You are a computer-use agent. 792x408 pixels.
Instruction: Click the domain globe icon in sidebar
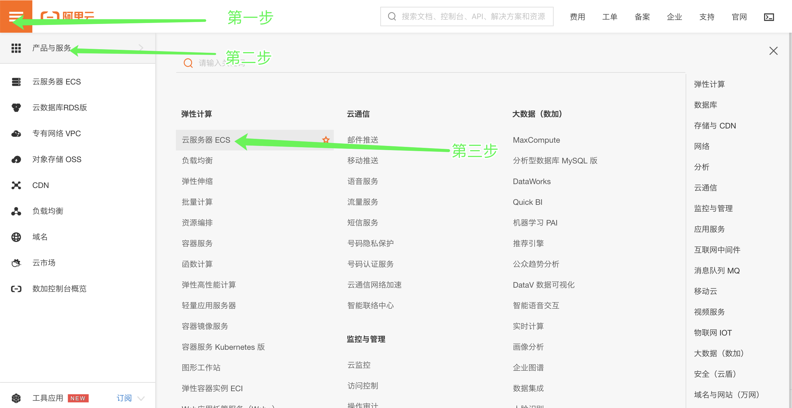(16, 237)
